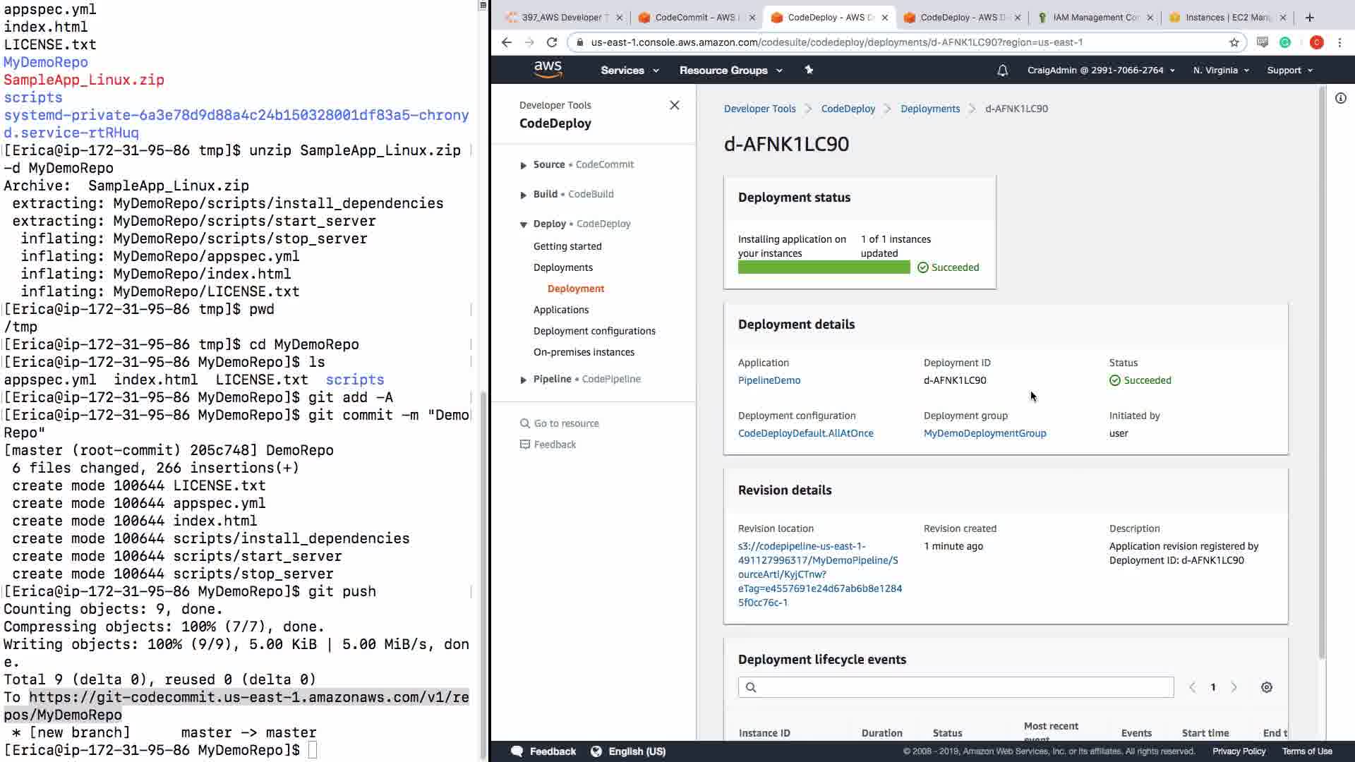Screen dimensions: 1355x762
Task: Click the AWS logo home icon
Action: click(548, 69)
